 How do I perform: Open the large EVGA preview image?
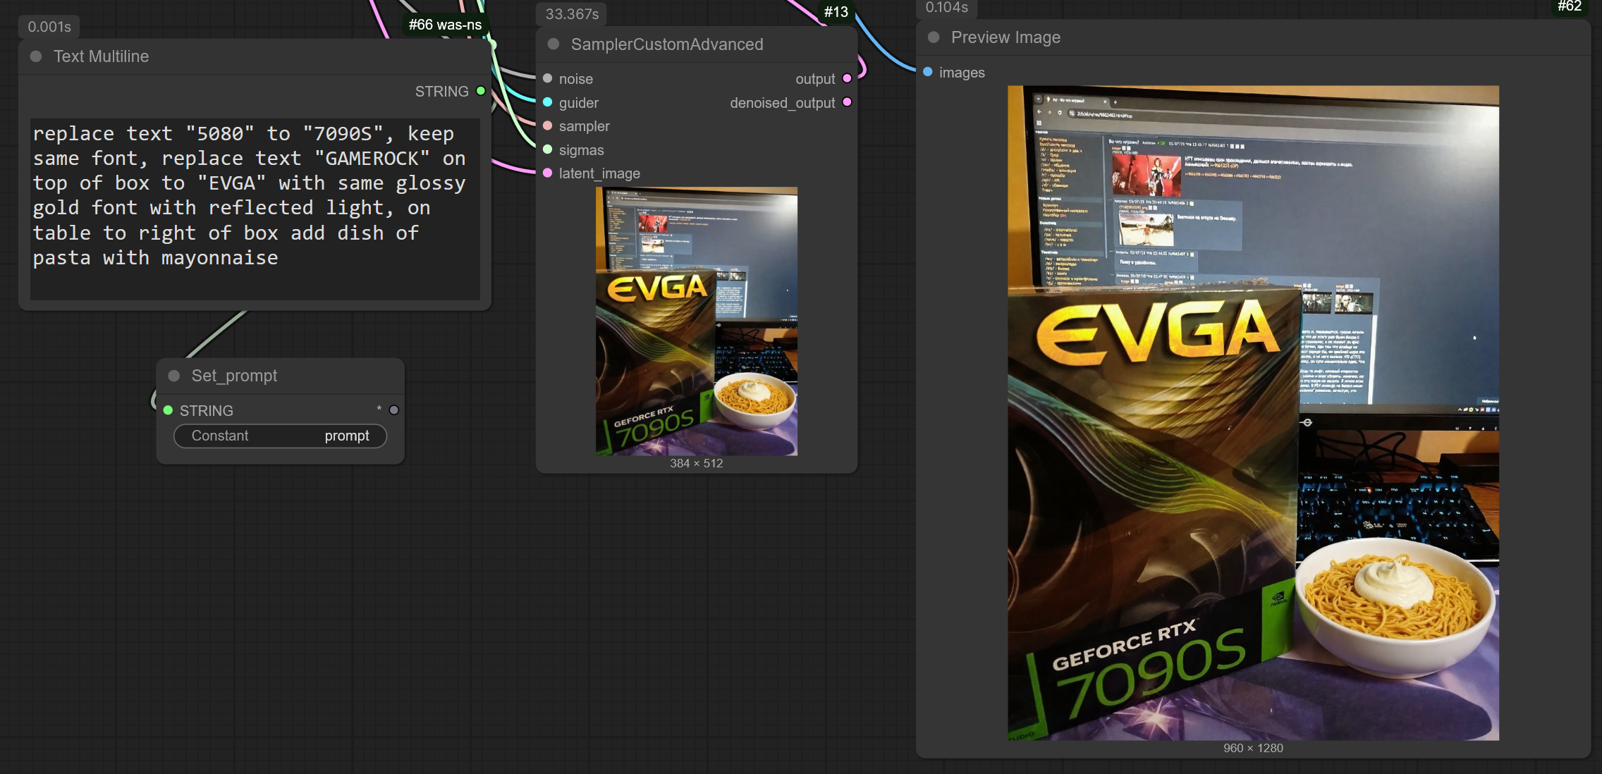pyautogui.click(x=1253, y=413)
